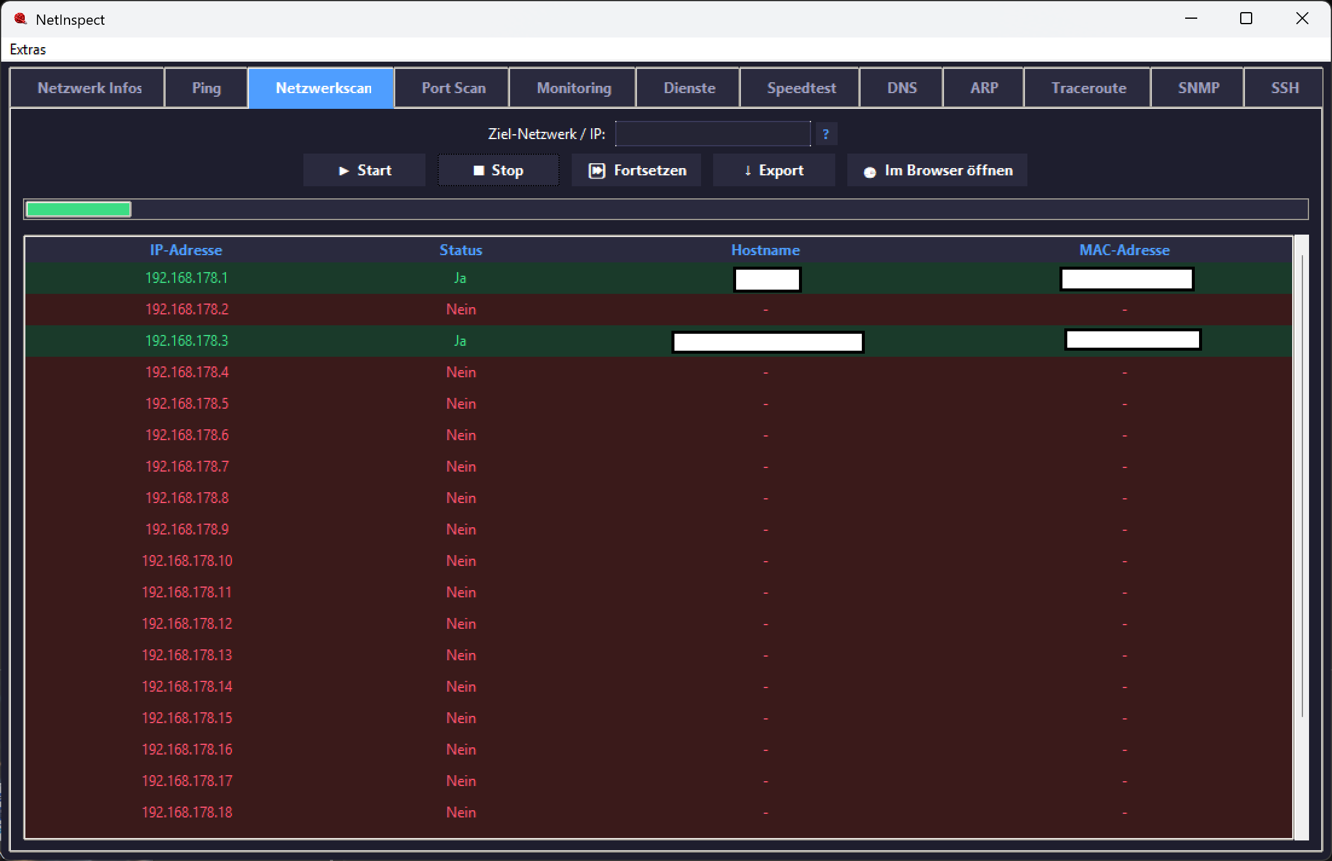Click the redacted hostname of 192.168.178.3
1332x861 pixels.
768,342
